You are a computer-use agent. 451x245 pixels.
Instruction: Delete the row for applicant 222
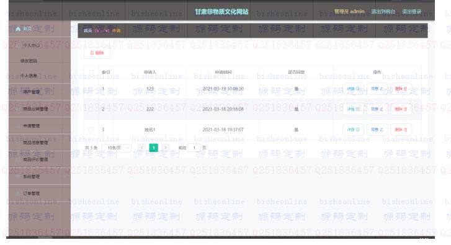401,109
